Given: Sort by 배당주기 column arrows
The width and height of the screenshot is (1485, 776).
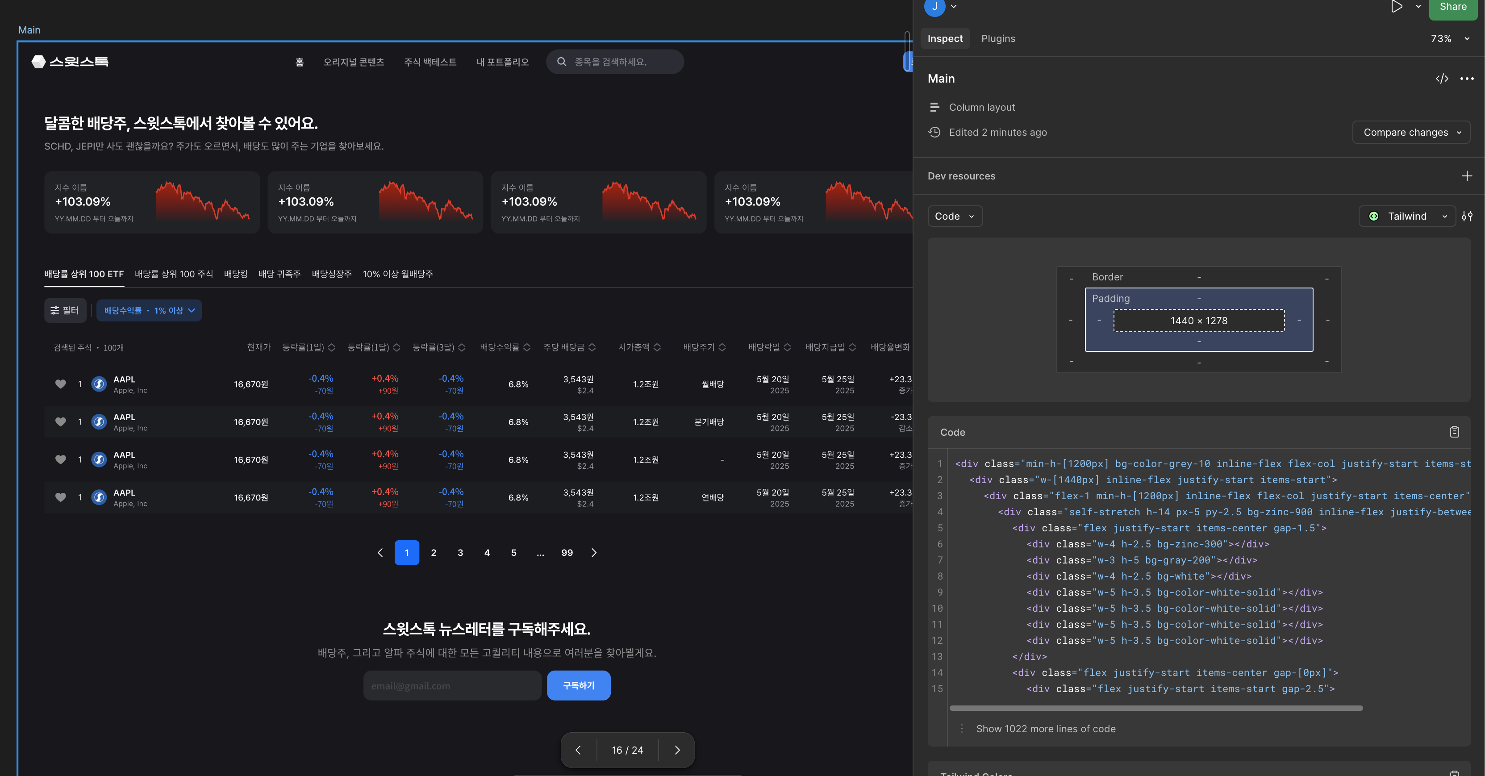Looking at the screenshot, I should pyautogui.click(x=722, y=347).
